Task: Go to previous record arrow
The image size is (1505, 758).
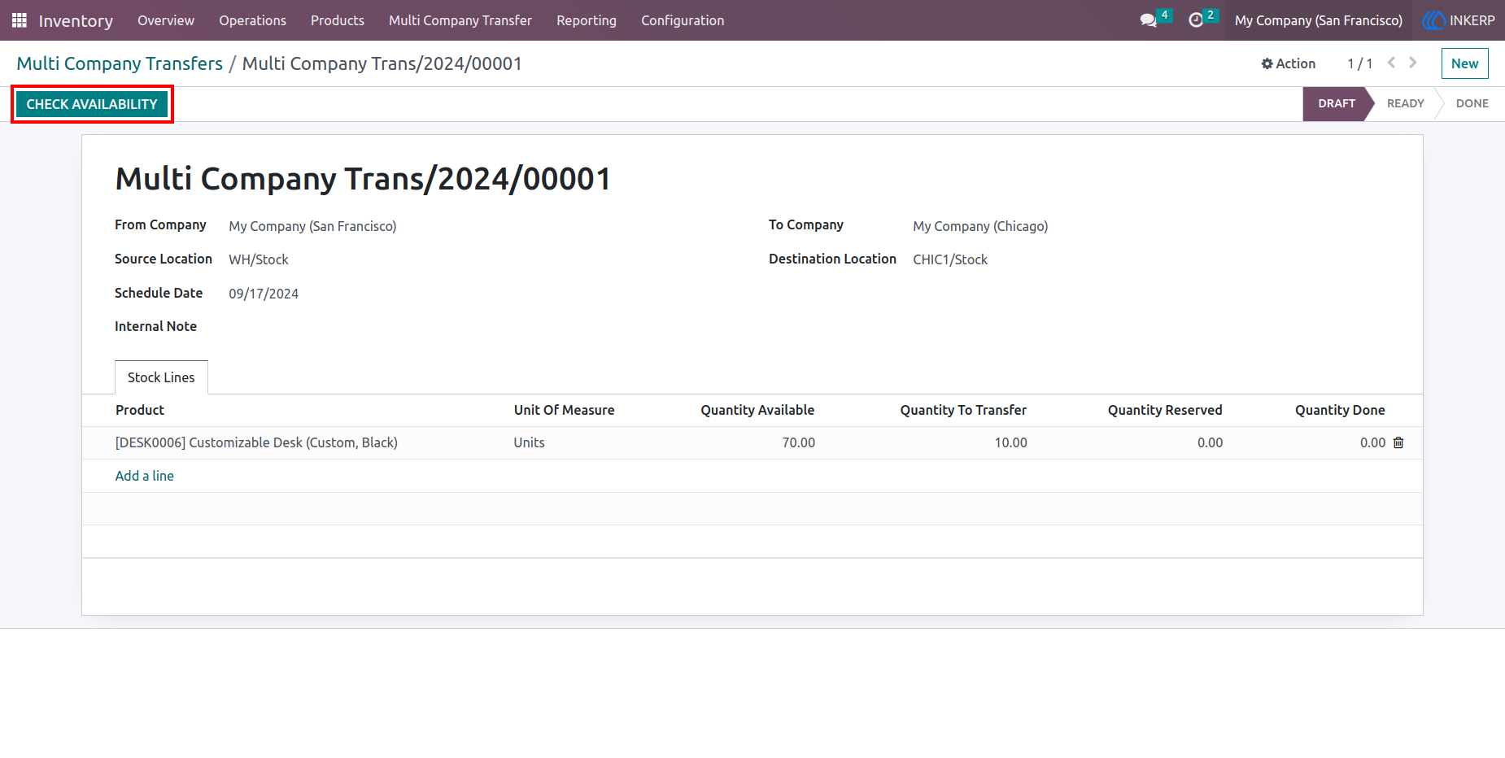Action: [1391, 63]
